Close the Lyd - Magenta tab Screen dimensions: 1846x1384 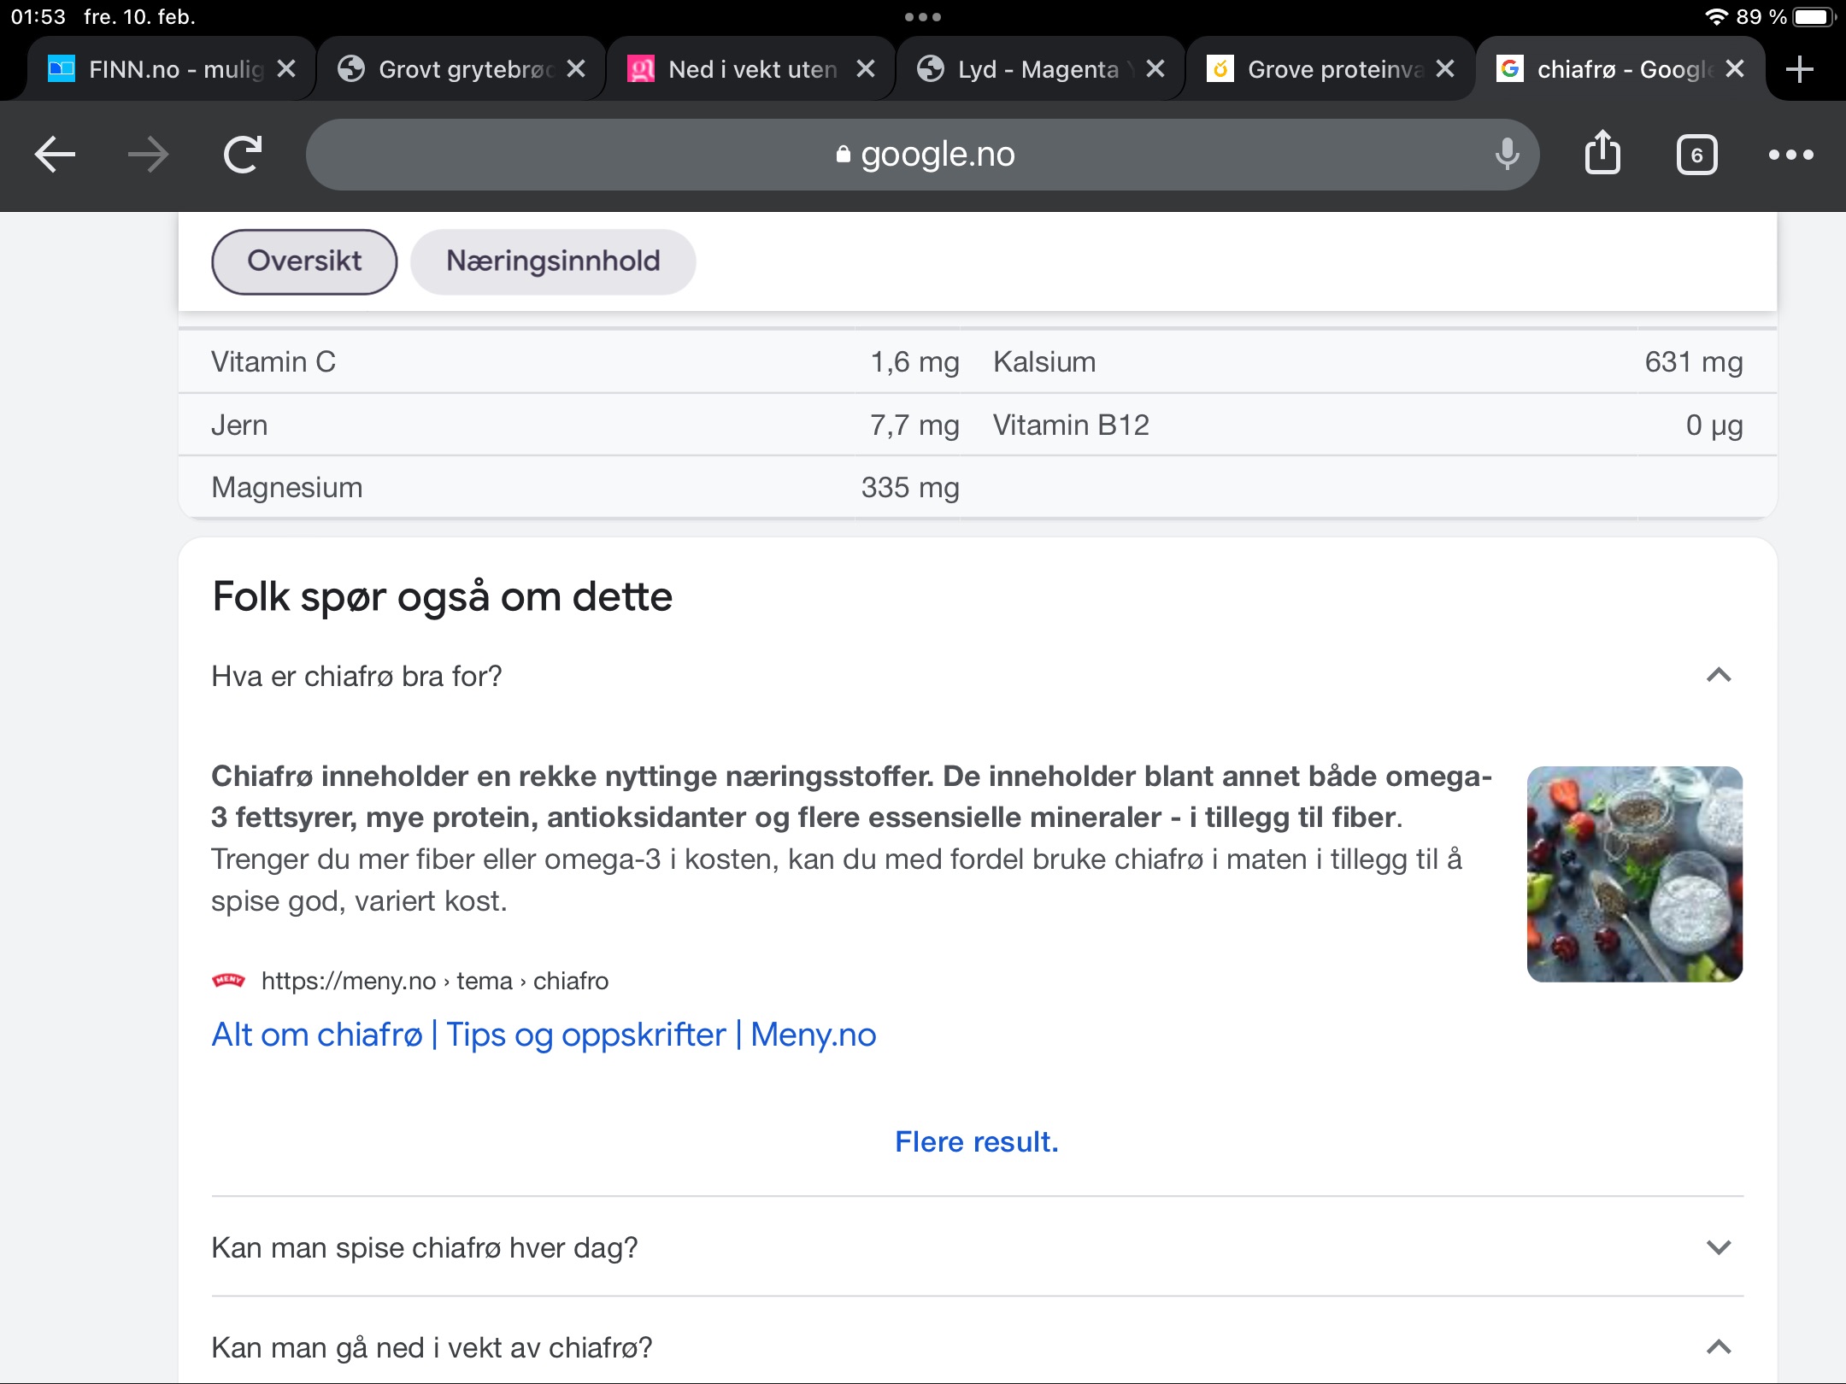1155,69
